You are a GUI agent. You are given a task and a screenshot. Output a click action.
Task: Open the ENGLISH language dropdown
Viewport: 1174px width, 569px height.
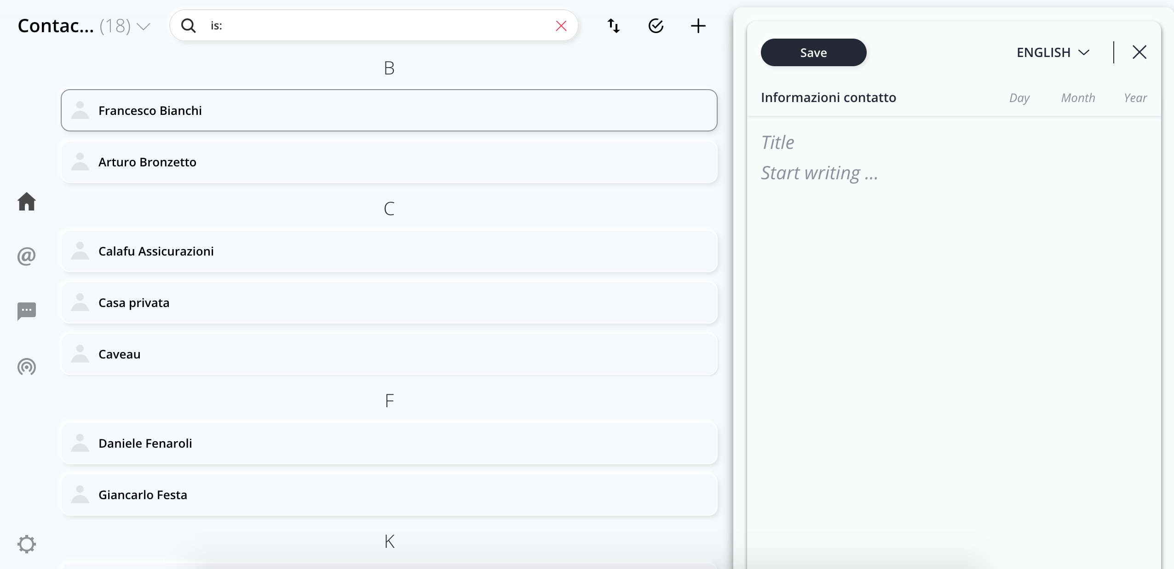click(1053, 52)
